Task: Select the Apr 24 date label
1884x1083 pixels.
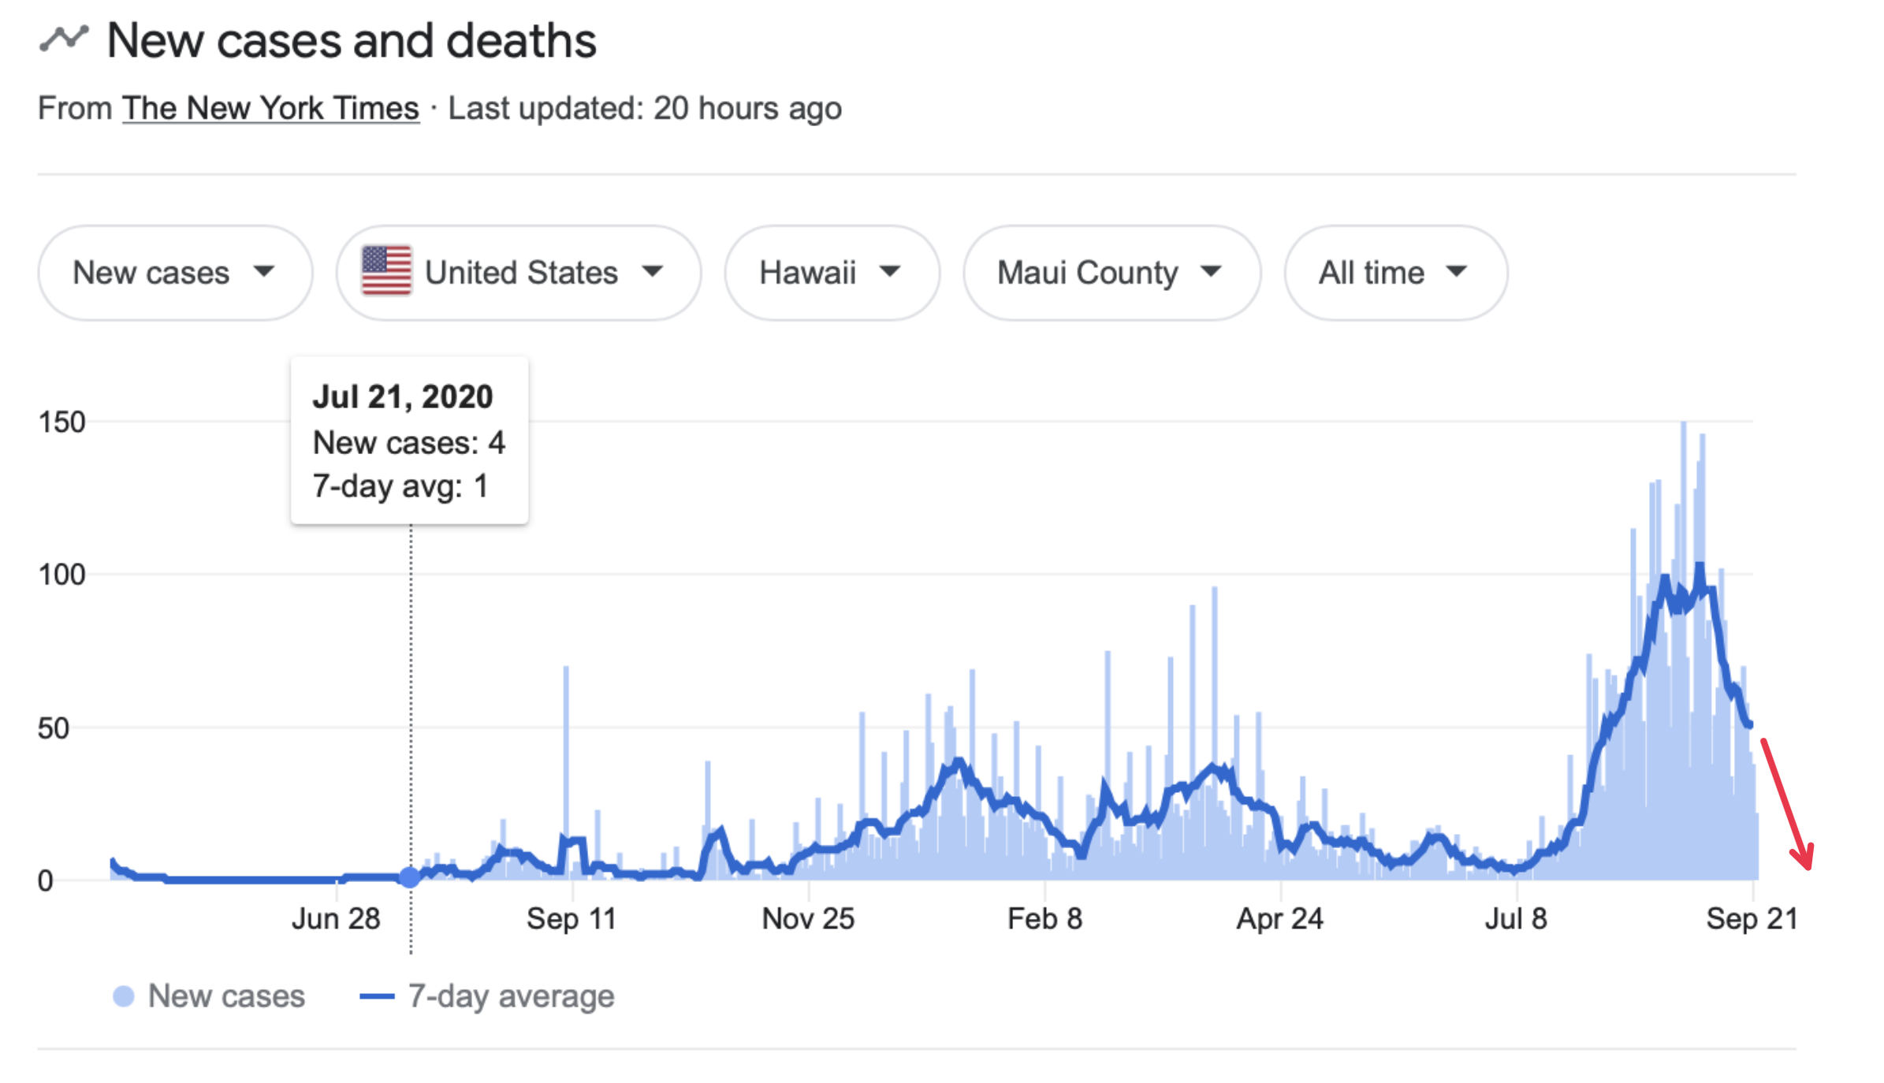Action: pyautogui.click(x=1279, y=919)
